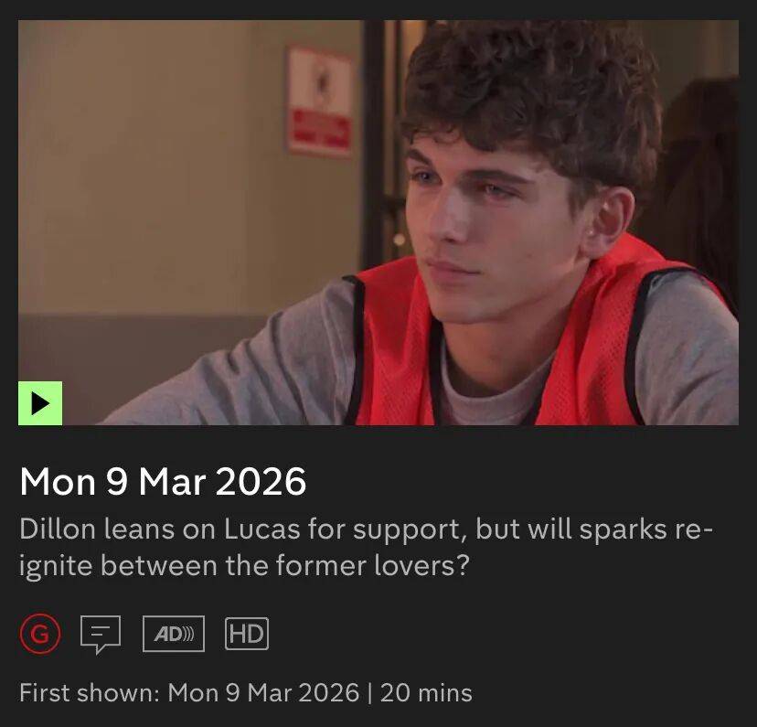757x727 pixels.
Task: Select the subtitles speech bubble icon
Action: [101, 635]
